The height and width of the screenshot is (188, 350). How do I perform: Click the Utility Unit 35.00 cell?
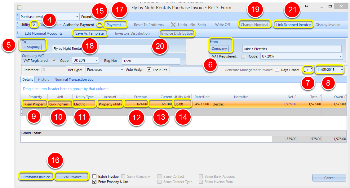pyautogui.click(x=182, y=104)
